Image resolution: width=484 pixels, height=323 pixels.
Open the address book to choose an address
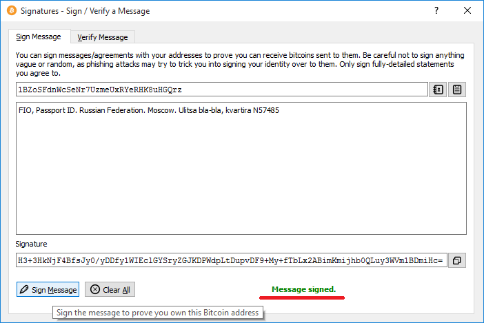coord(437,90)
